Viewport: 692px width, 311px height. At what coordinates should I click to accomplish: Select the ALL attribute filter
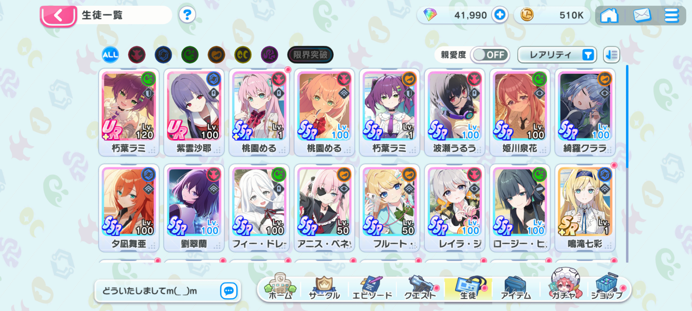click(x=110, y=55)
